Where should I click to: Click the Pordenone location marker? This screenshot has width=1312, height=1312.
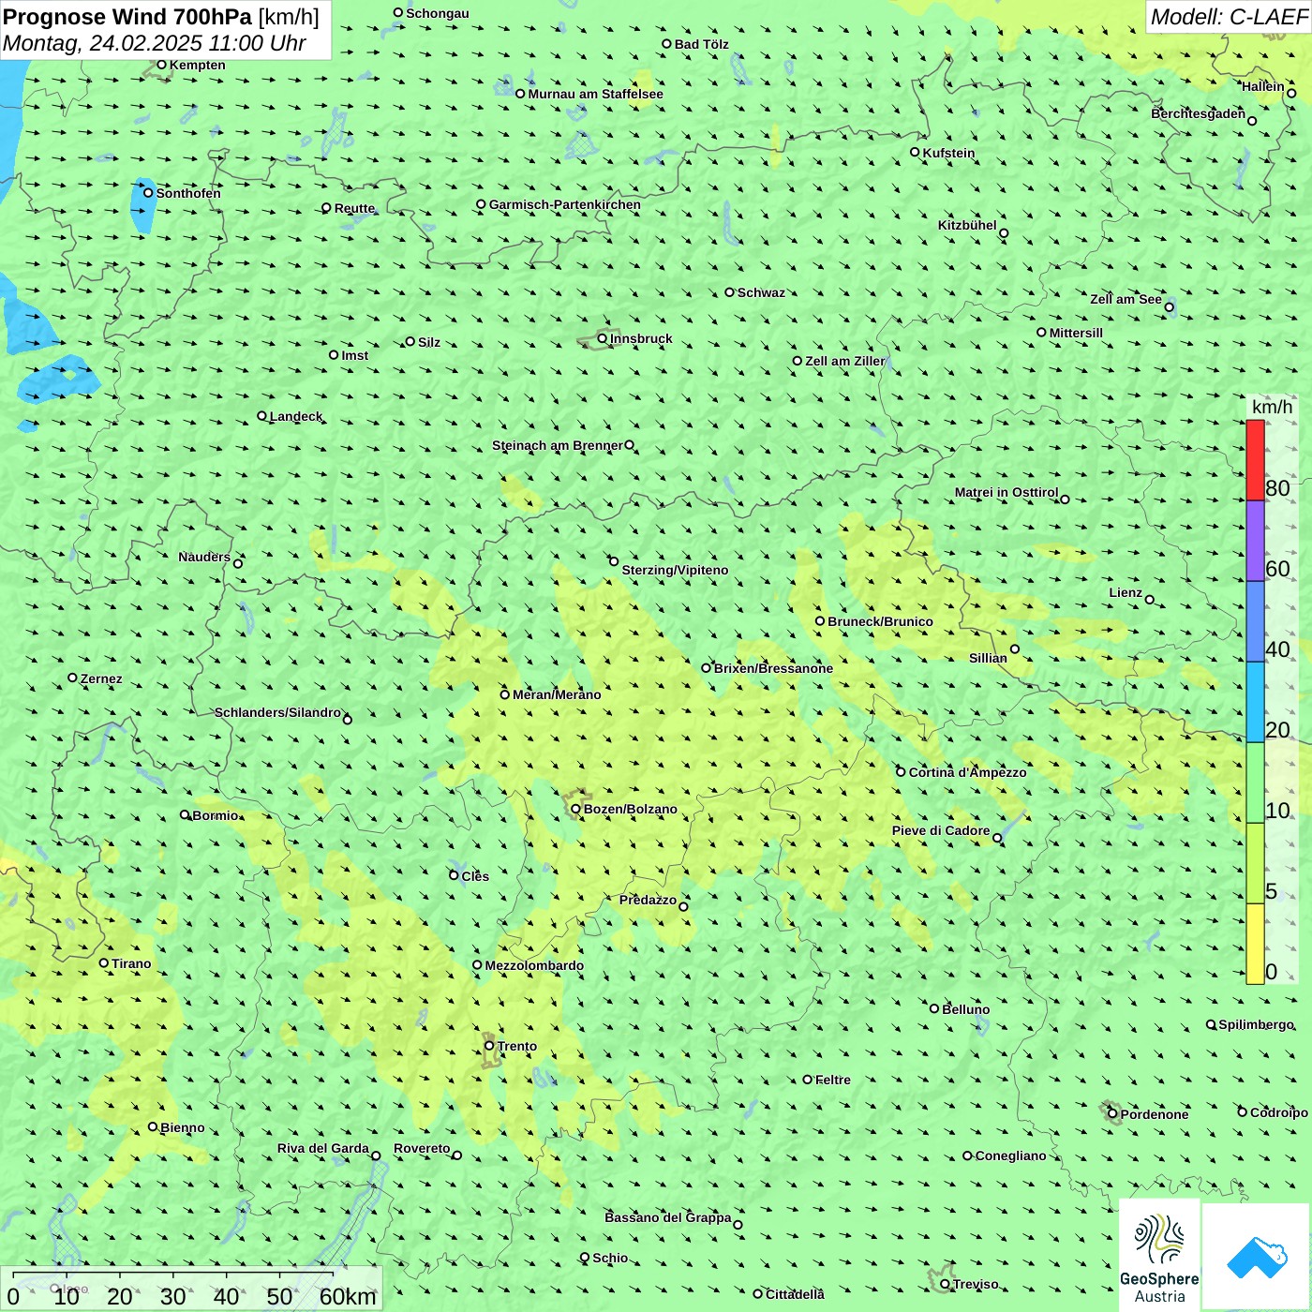pyautogui.click(x=1112, y=1114)
